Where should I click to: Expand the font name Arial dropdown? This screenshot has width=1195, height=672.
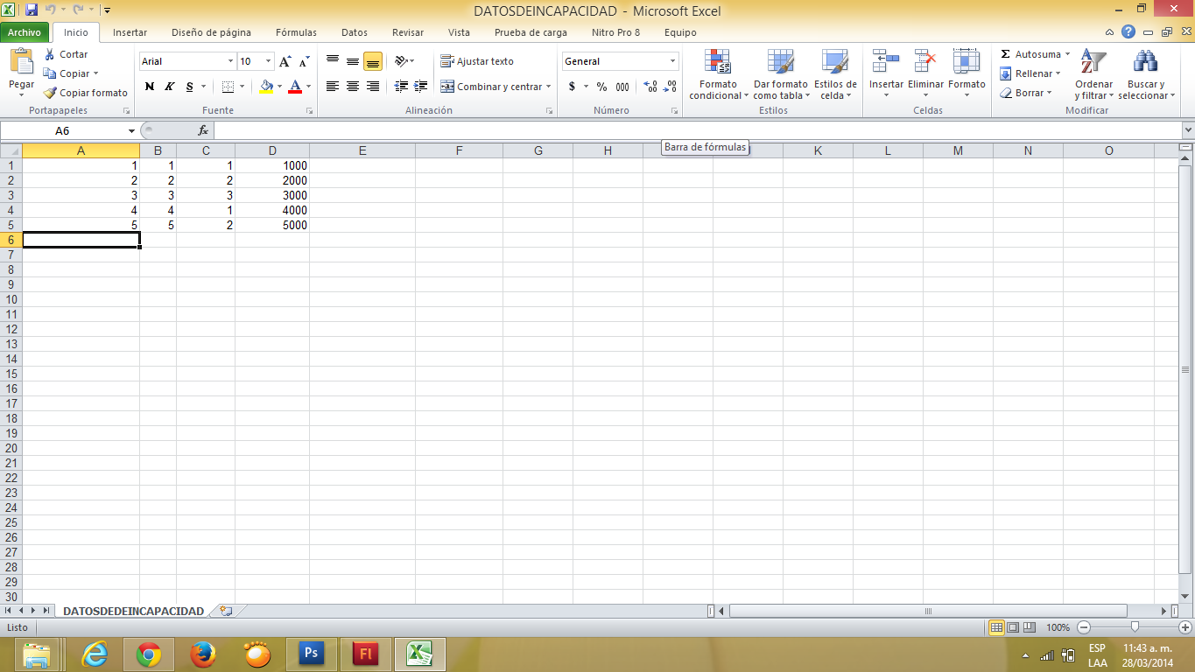(231, 61)
